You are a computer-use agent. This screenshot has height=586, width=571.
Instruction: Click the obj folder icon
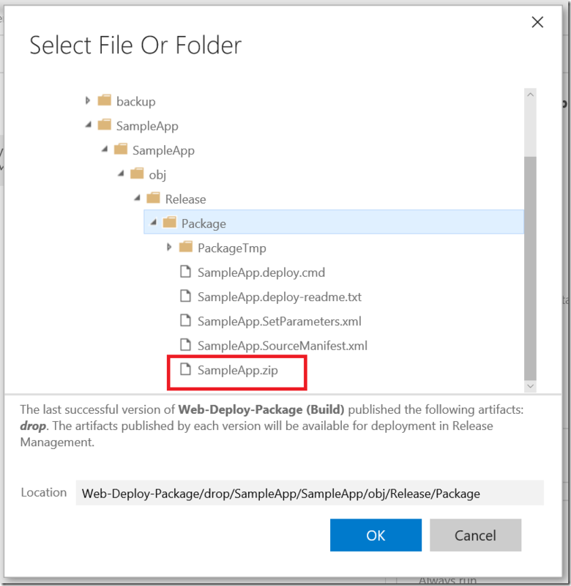[x=137, y=174]
